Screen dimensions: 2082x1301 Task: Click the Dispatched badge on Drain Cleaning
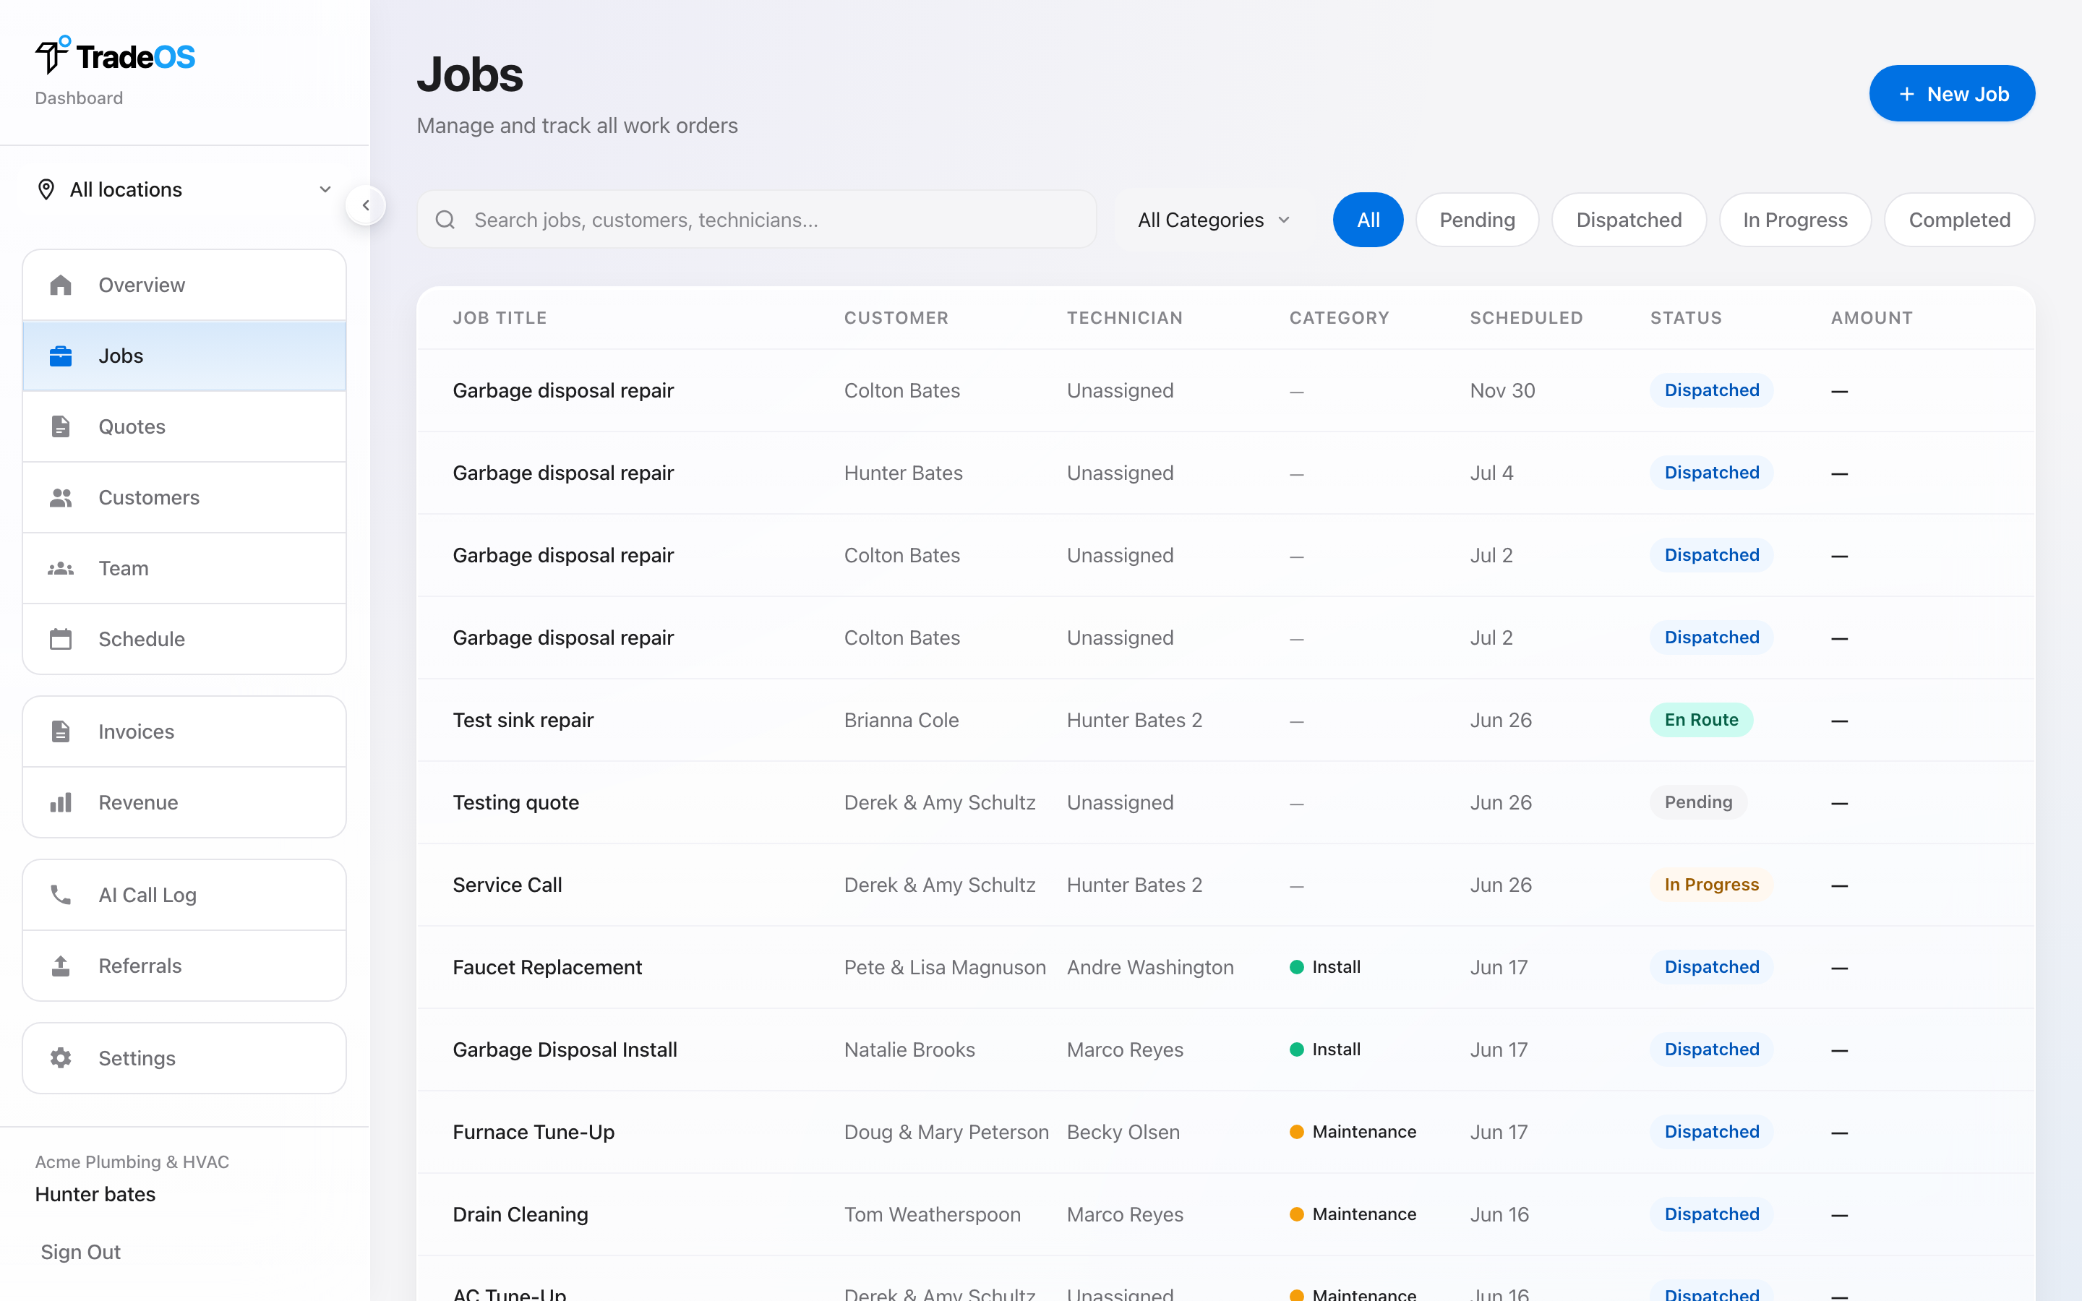tap(1711, 1214)
